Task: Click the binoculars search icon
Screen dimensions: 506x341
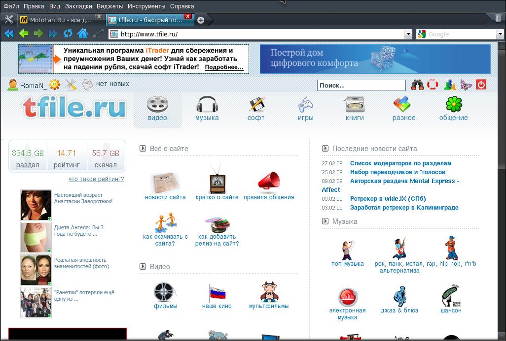Action: click(x=417, y=85)
